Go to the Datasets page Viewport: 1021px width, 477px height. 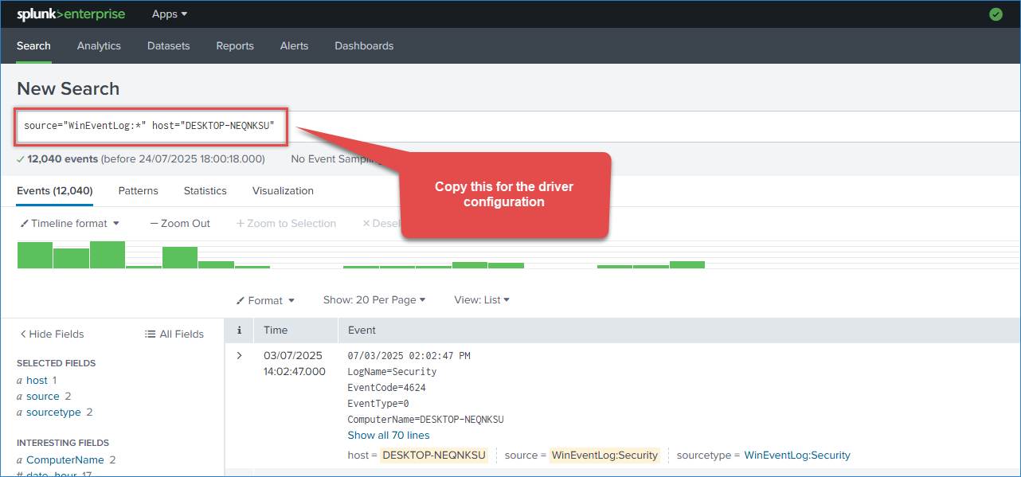169,46
